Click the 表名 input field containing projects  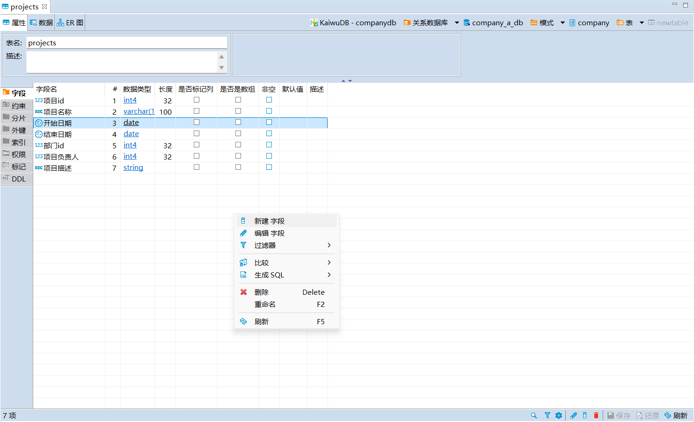(126, 43)
